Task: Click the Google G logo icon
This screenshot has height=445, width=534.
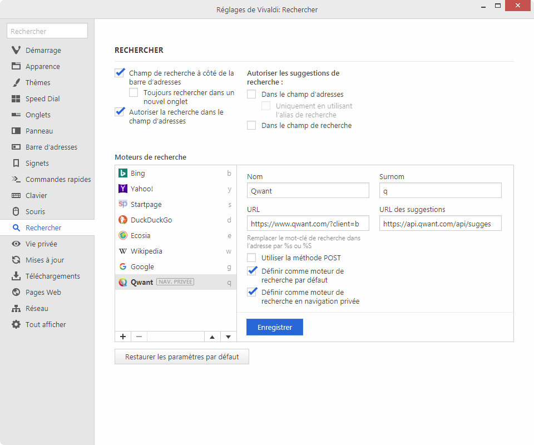Action: pyautogui.click(x=123, y=266)
